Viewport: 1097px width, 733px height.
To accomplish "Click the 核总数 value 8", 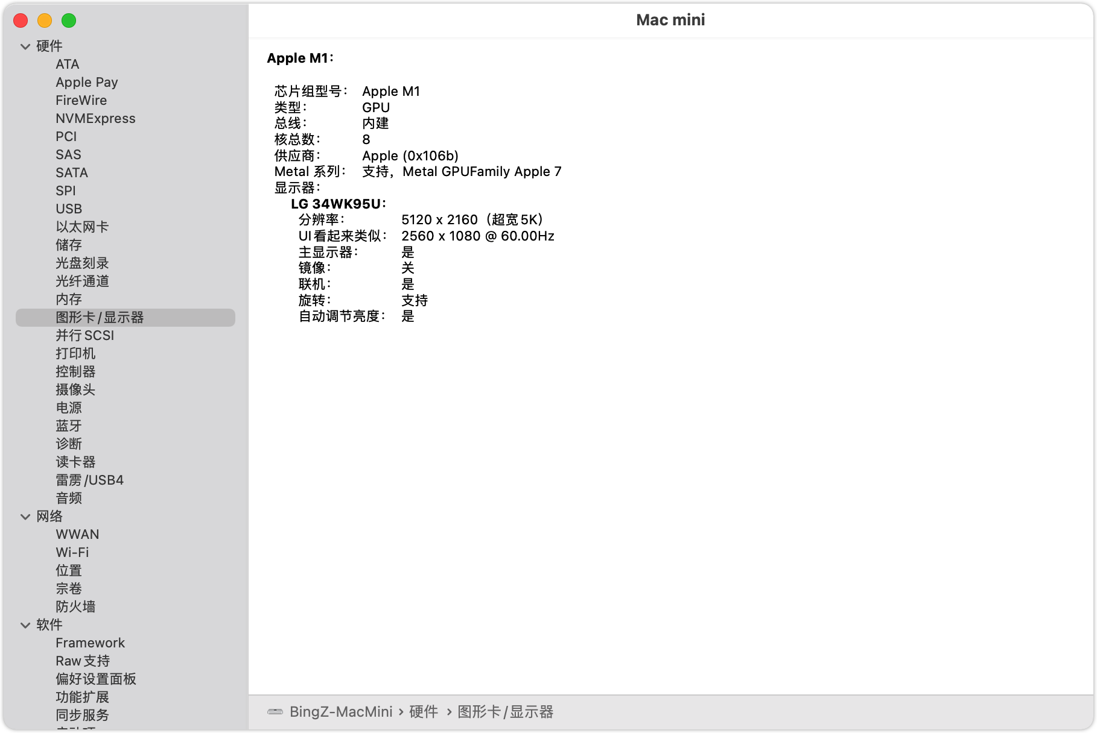I will pyautogui.click(x=366, y=139).
